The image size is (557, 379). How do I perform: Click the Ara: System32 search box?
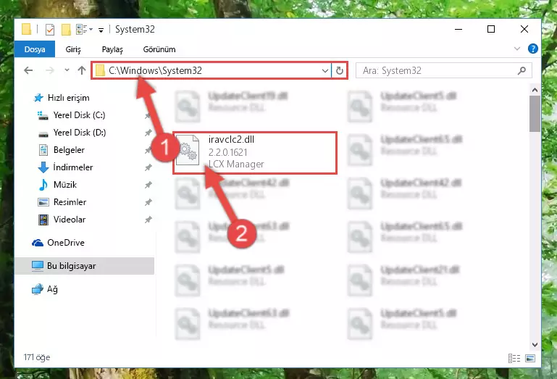pyautogui.click(x=443, y=71)
